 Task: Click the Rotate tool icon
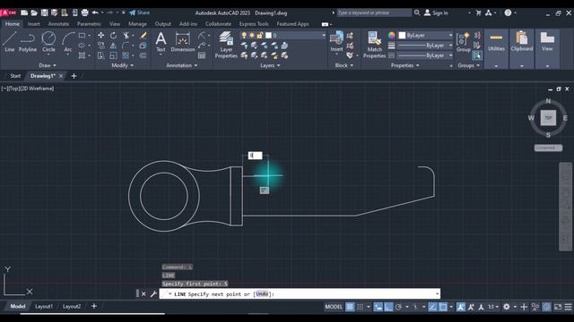(x=114, y=36)
